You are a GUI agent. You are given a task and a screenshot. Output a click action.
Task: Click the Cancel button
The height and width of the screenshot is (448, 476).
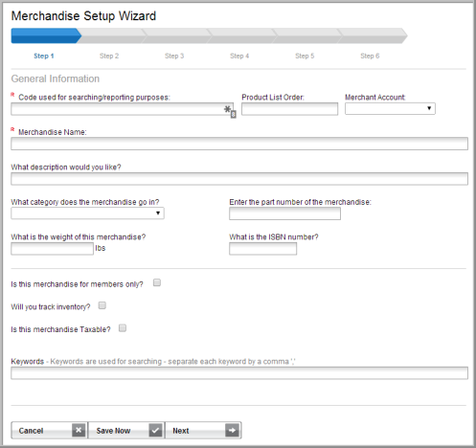tap(49, 430)
